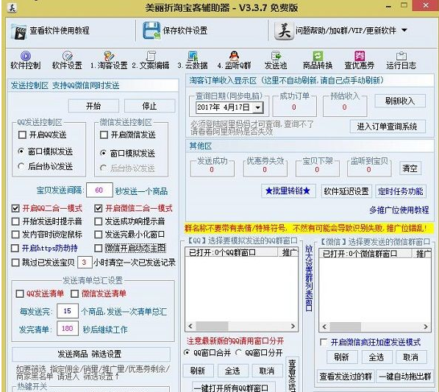Click the 每发送完 item count field
The image size is (439, 392).
[68, 311]
